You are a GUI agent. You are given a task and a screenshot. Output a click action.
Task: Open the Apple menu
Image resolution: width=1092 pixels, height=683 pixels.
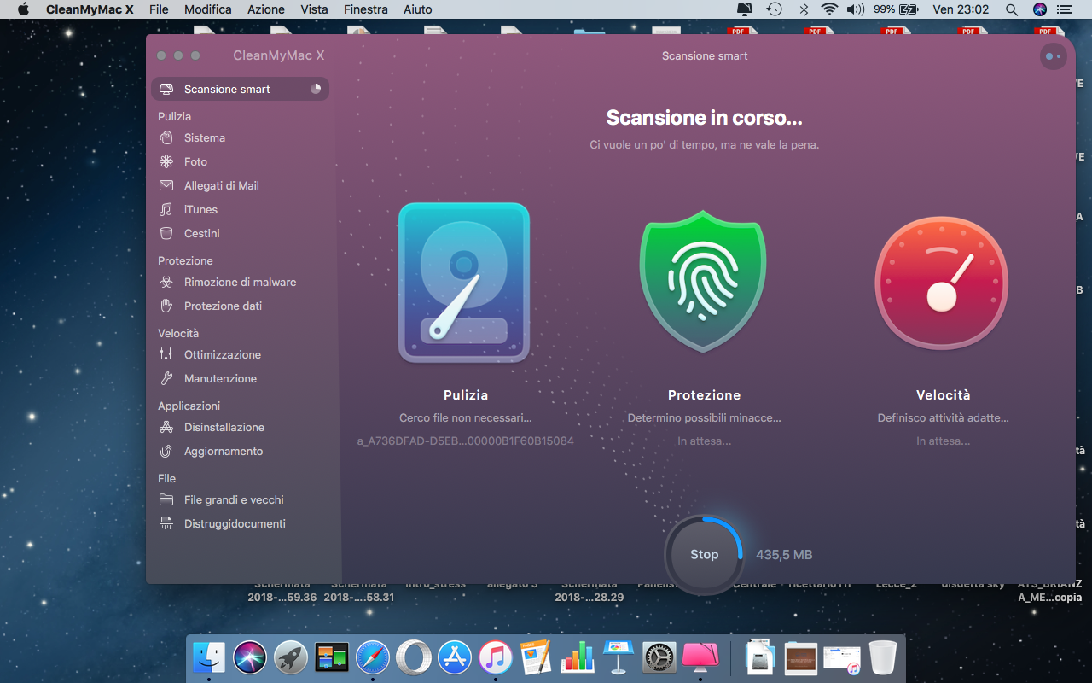click(x=23, y=9)
